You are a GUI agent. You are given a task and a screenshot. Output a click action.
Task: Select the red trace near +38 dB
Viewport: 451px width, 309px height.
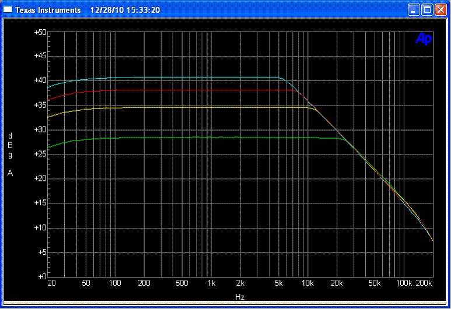click(201, 90)
